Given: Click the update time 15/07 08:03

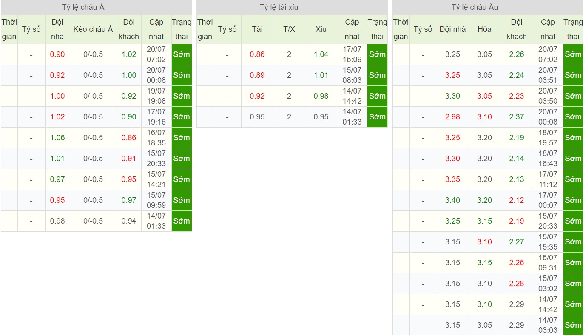Looking at the screenshot, I should pyautogui.click(x=352, y=75).
